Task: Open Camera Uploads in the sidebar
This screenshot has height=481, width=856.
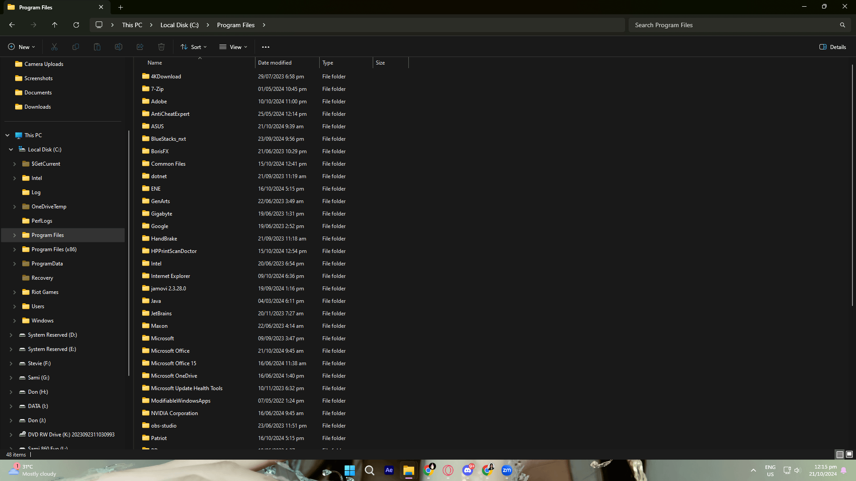Action: (44, 64)
